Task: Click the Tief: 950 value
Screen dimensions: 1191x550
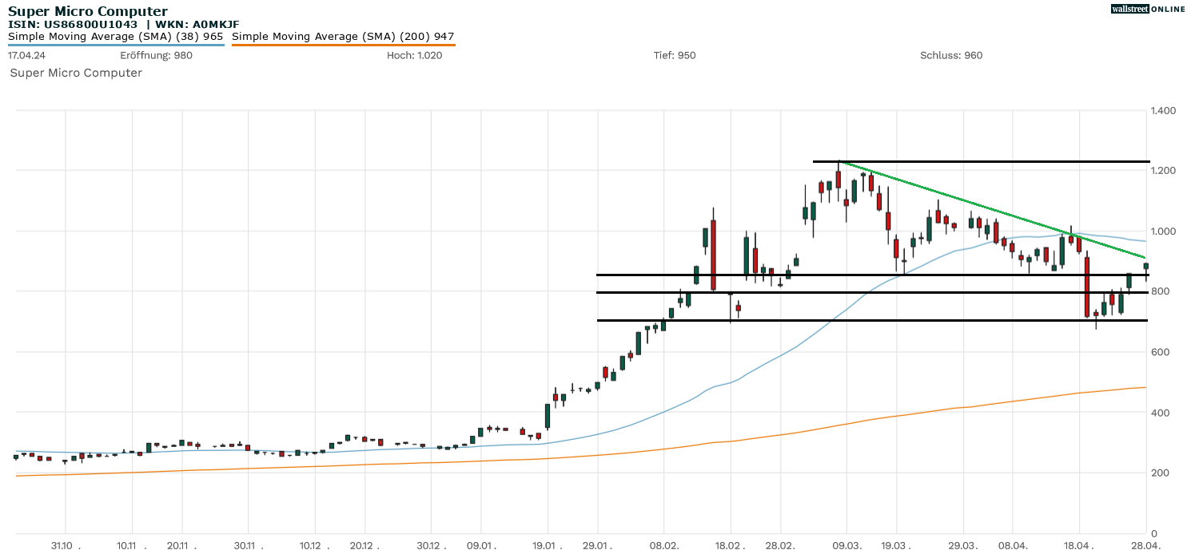Action: pos(675,55)
